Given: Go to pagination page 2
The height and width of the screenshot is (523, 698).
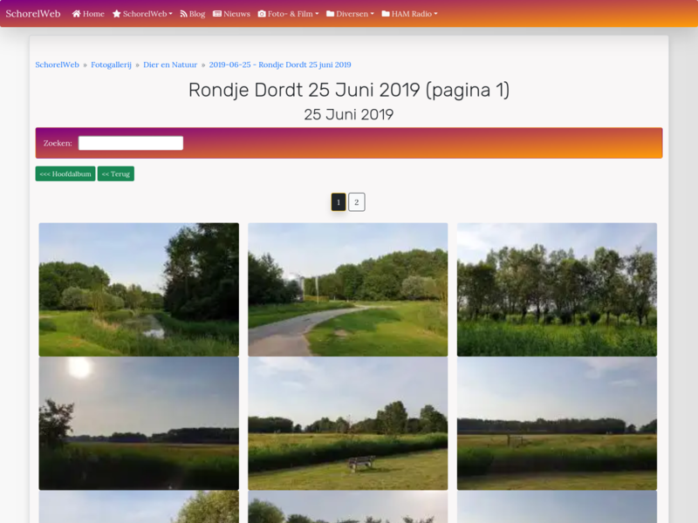Looking at the screenshot, I should pyautogui.click(x=357, y=202).
